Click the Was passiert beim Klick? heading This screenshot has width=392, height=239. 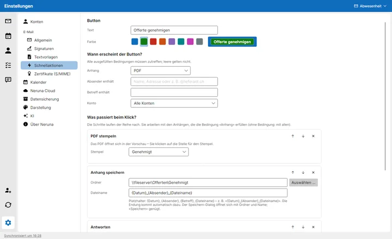(112, 117)
